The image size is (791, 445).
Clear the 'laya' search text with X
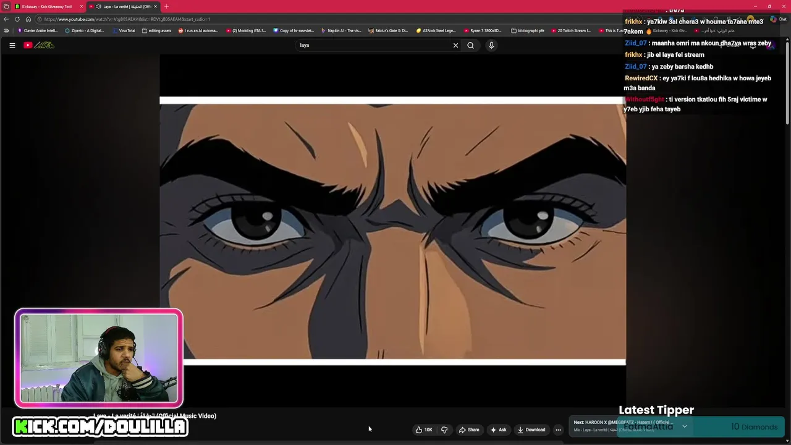pyautogui.click(x=455, y=45)
